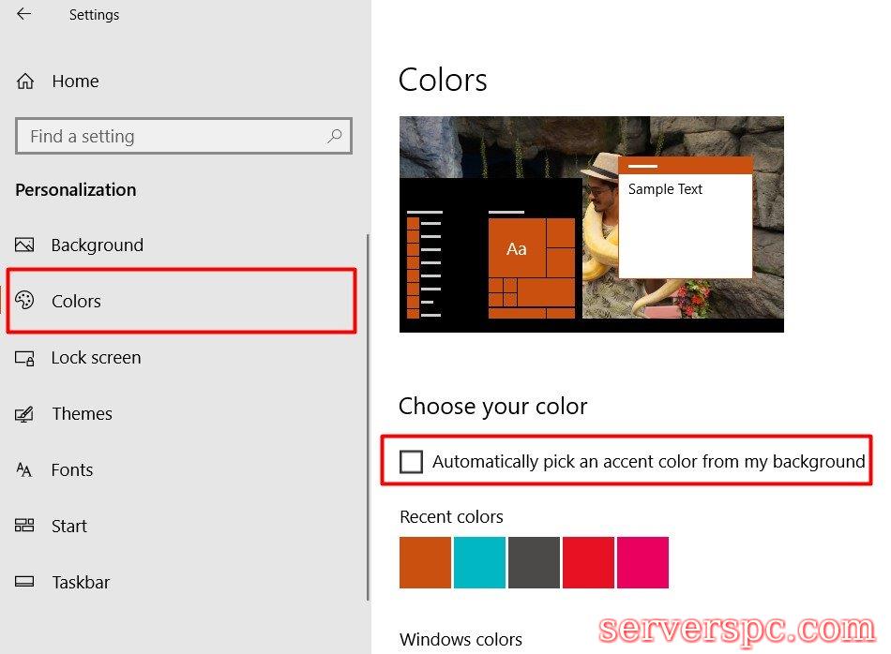Click the back arrow in Settings
This screenshot has height=654, width=891.
coord(24,15)
